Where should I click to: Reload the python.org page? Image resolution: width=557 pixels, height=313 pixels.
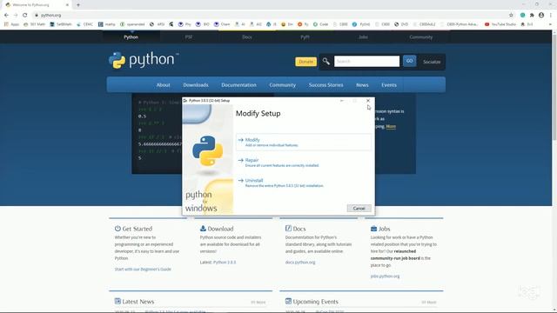(25, 16)
